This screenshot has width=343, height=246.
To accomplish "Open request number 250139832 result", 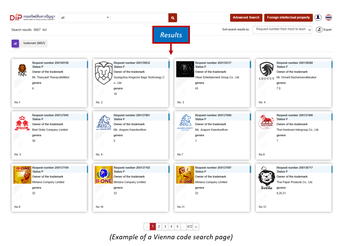I will pos(132,63).
